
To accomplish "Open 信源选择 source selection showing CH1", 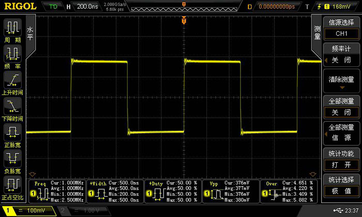I will click(x=341, y=28).
